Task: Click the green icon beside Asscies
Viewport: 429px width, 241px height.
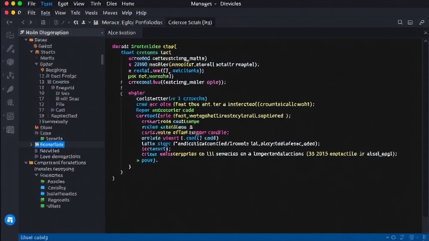Action: 42,182
